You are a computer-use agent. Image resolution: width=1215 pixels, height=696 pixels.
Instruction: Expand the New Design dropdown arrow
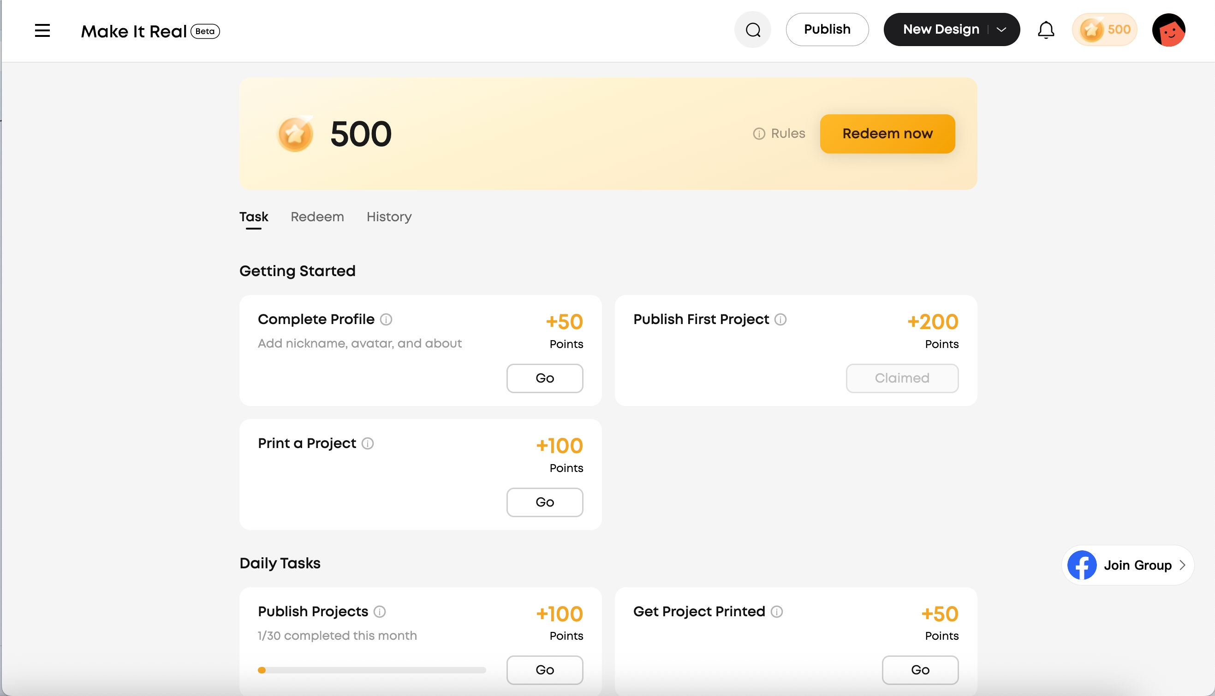pos(1001,29)
